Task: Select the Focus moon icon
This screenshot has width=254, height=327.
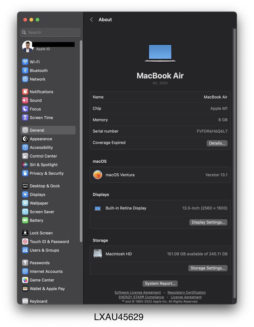Action: pyautogui.click(x=25, y=109)
